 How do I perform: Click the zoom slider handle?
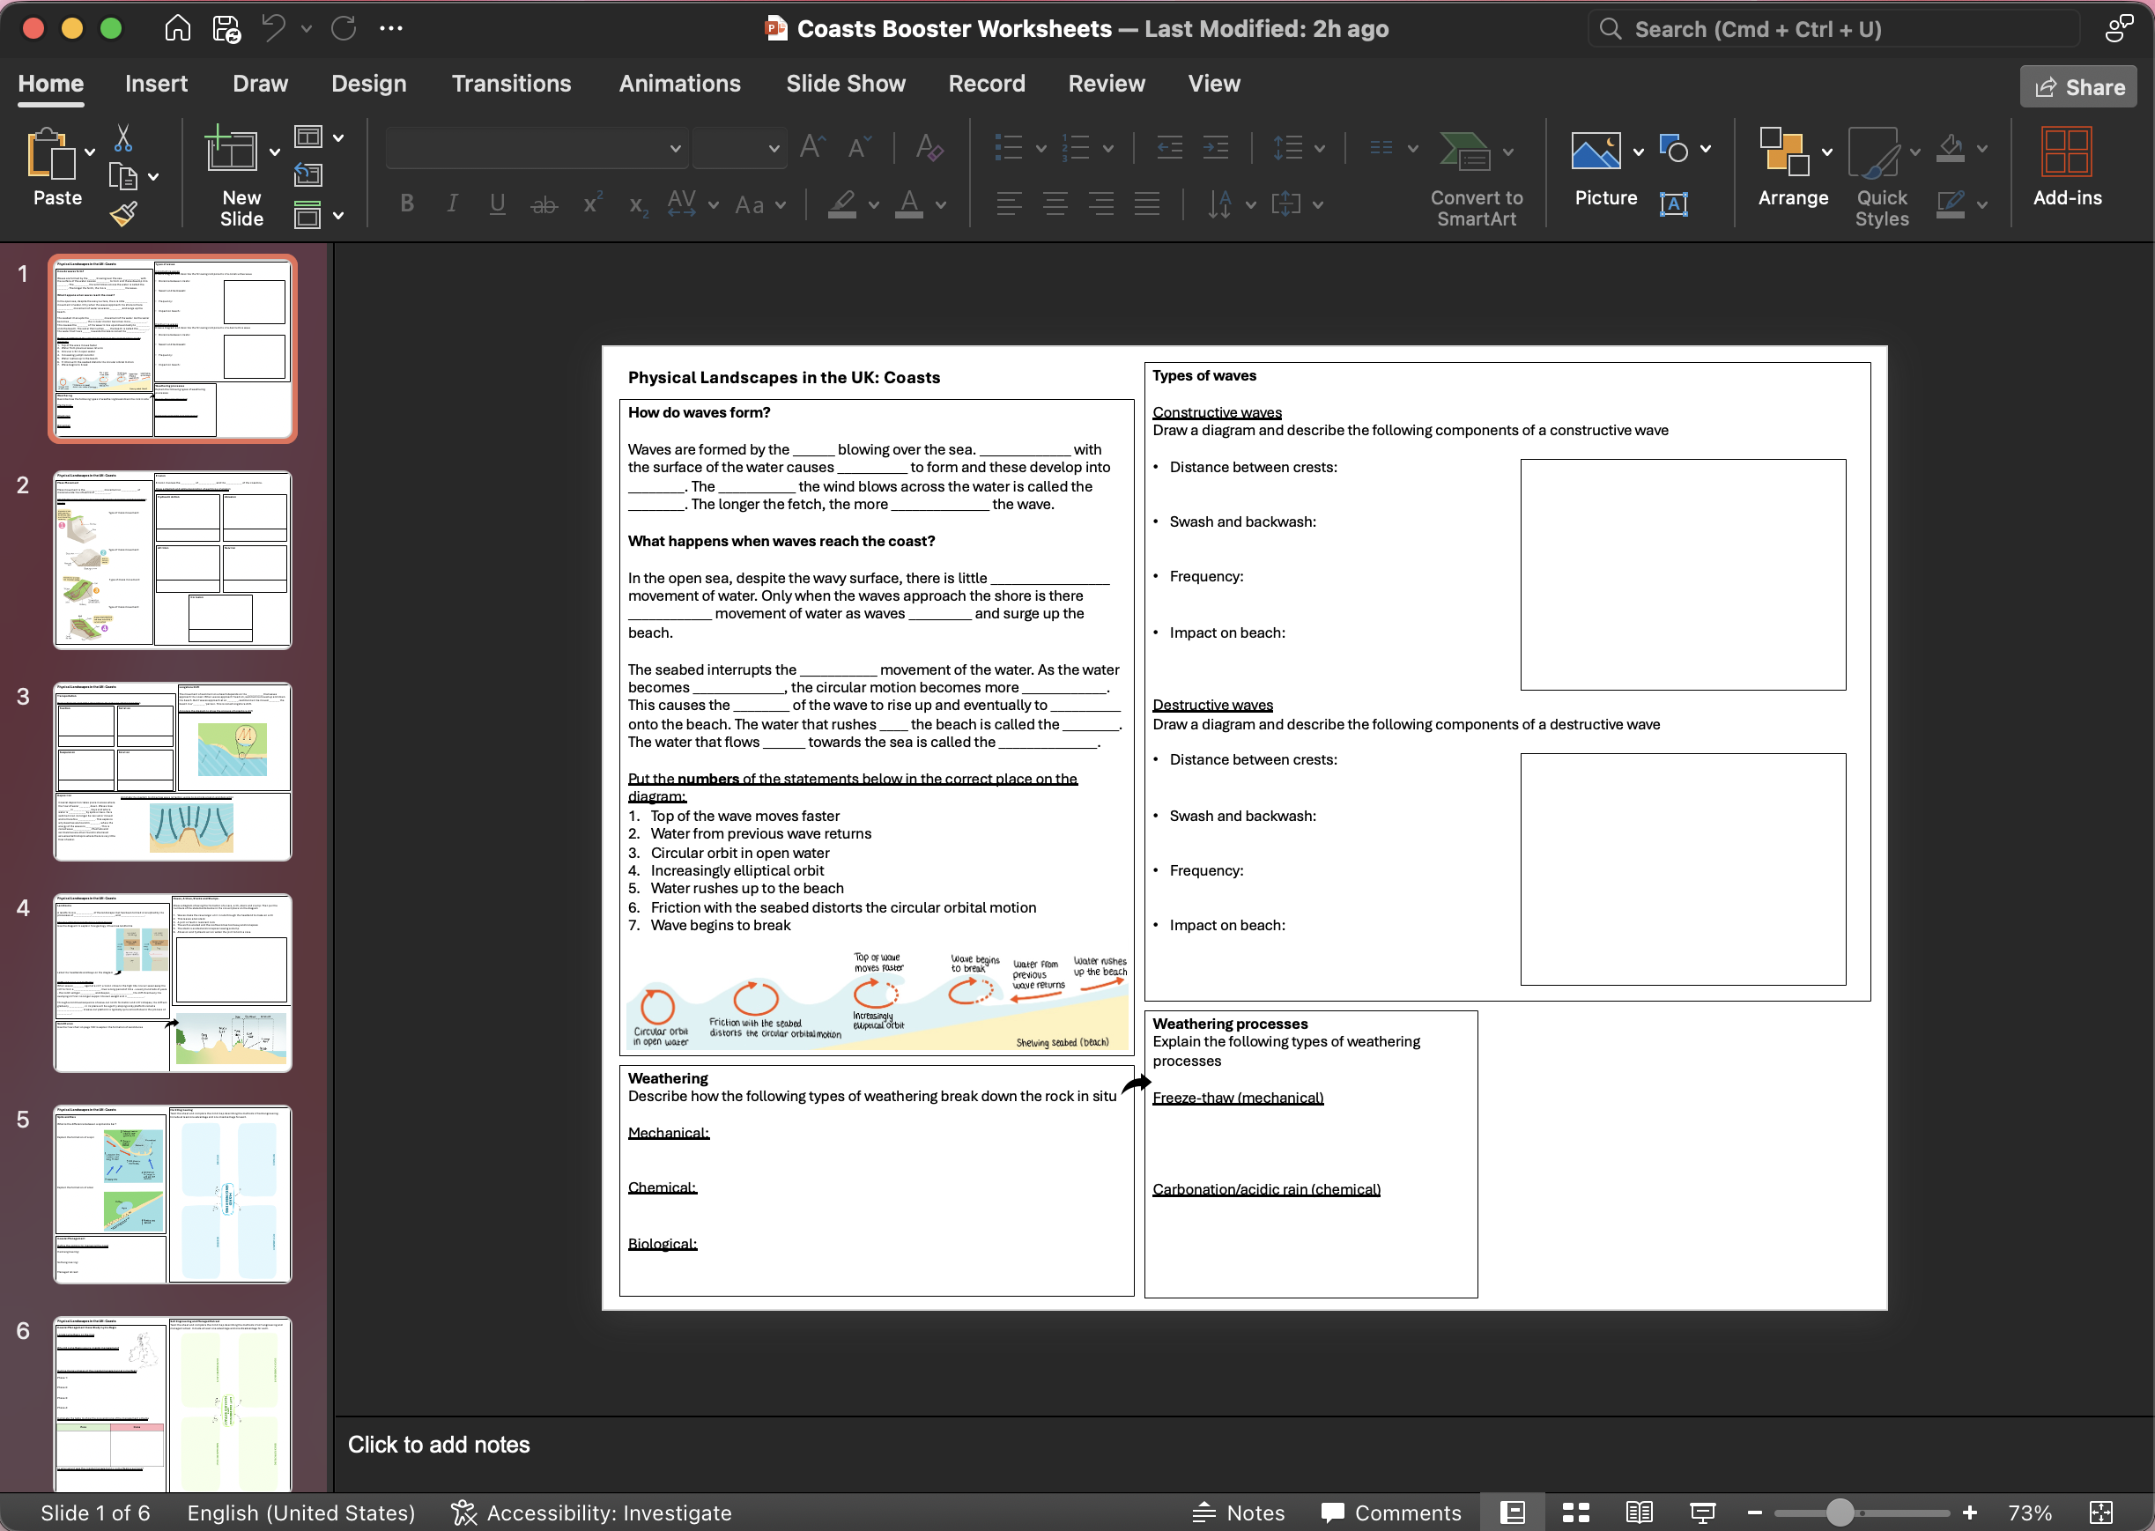1840,1513
